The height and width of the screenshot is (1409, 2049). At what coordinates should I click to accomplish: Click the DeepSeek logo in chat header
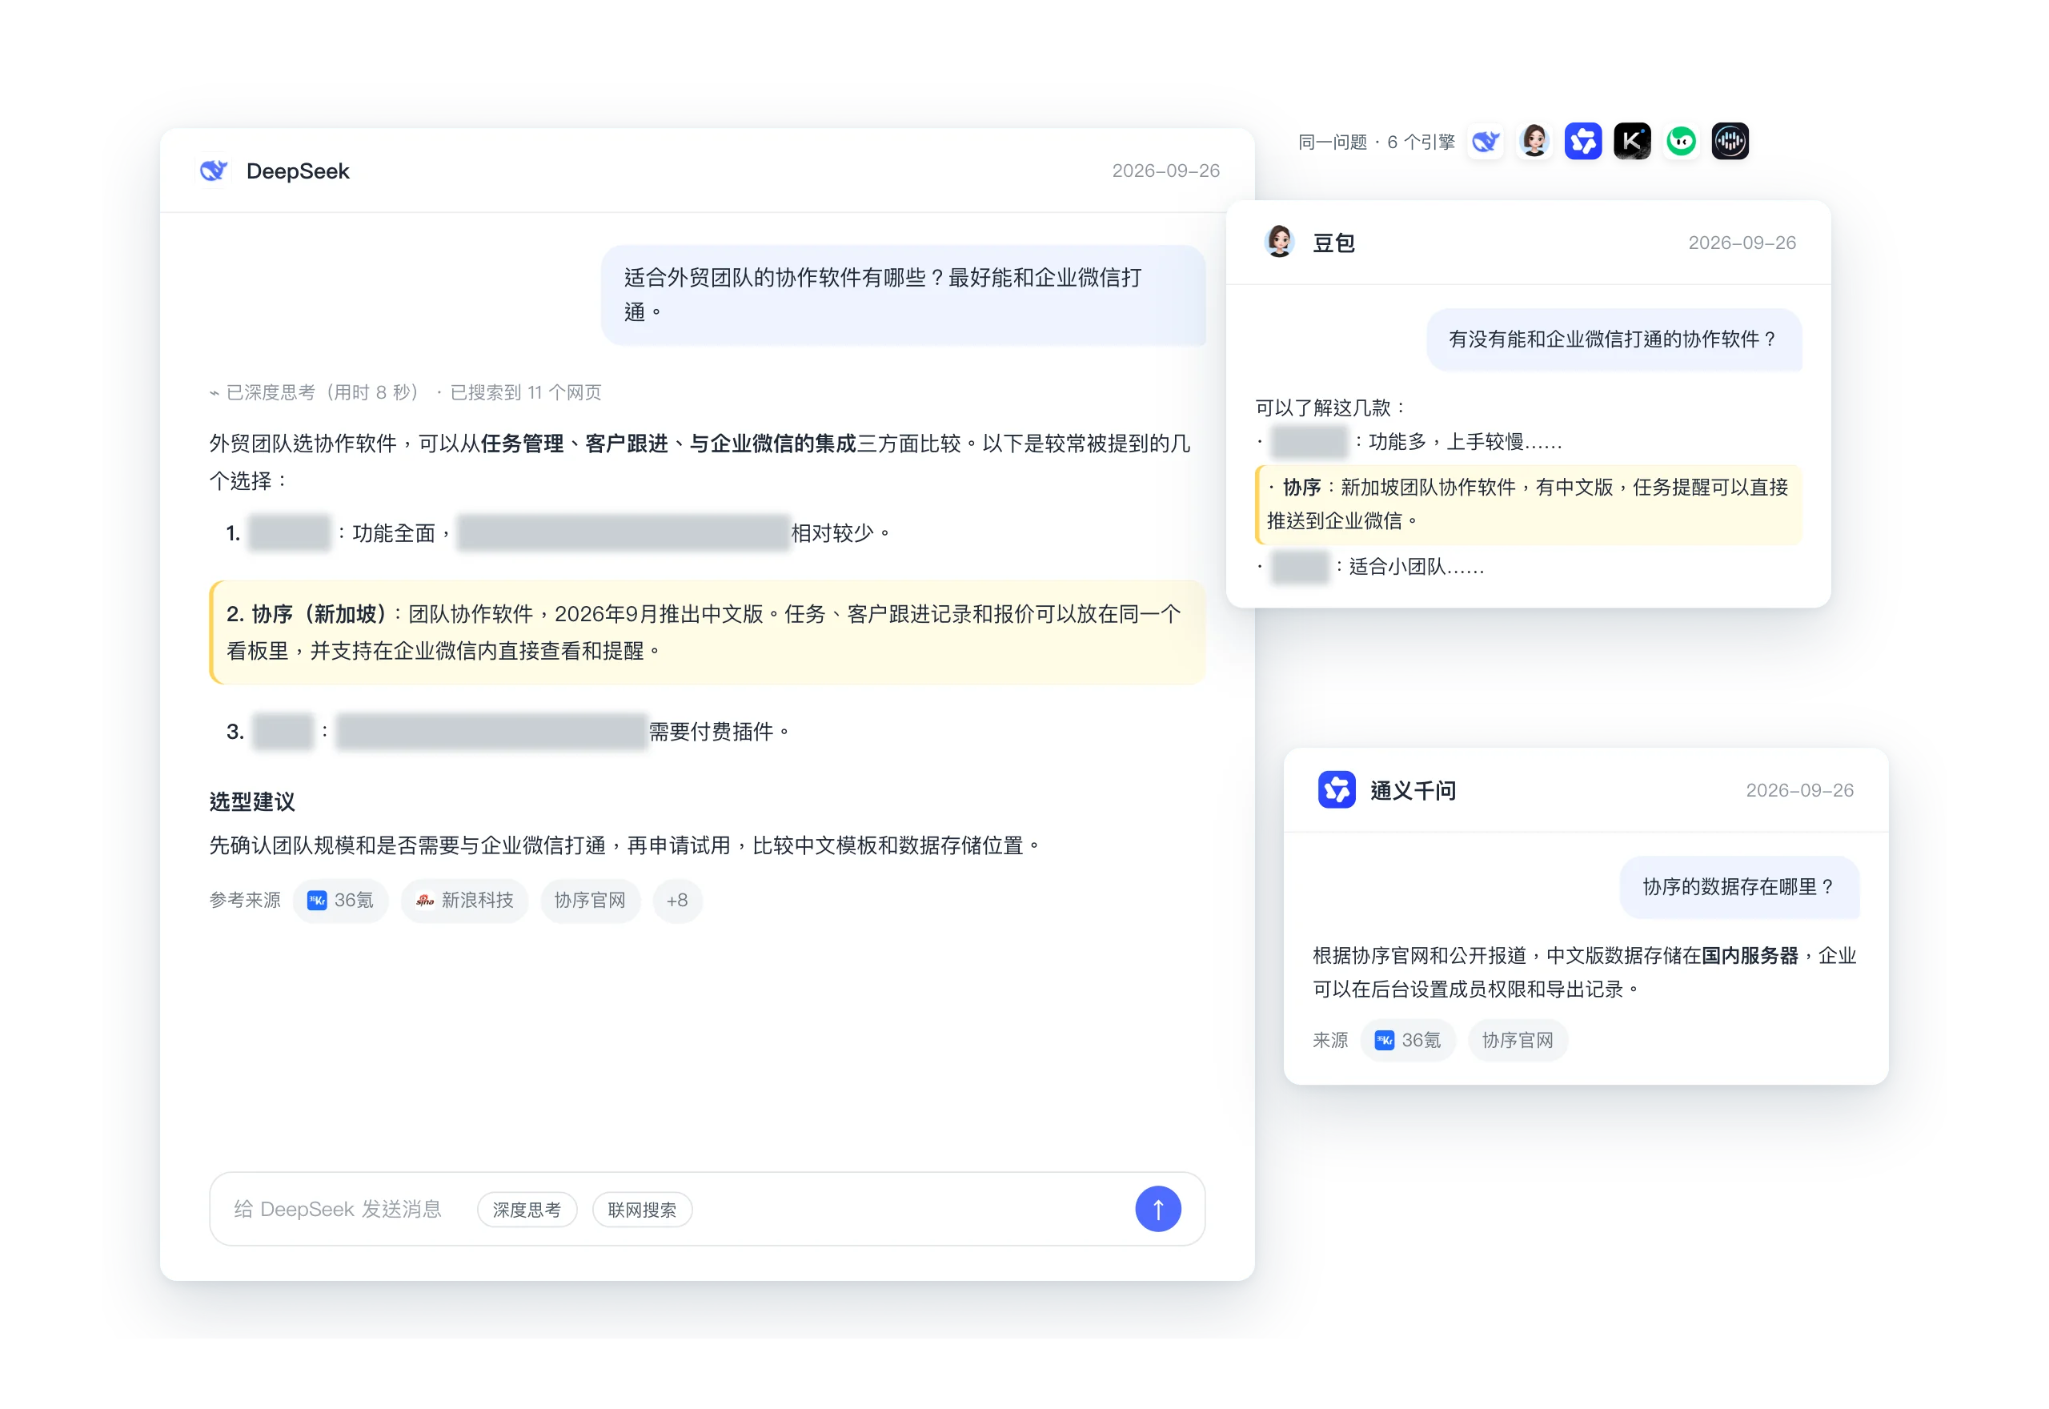tap(214, 171)
